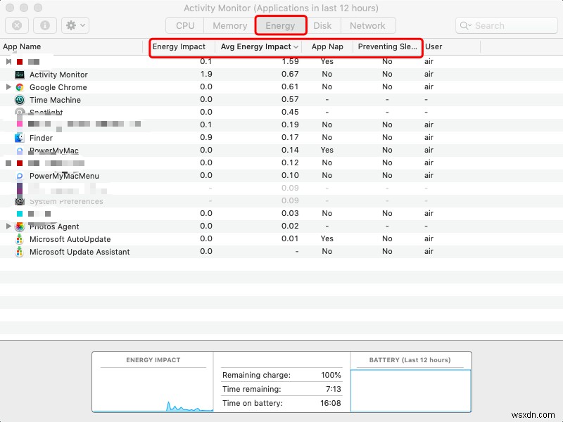Image resolution: width=563 pixels, height=422 pixels.
Task: Click the PowerMyMac app icon
Action: [19, 151]
